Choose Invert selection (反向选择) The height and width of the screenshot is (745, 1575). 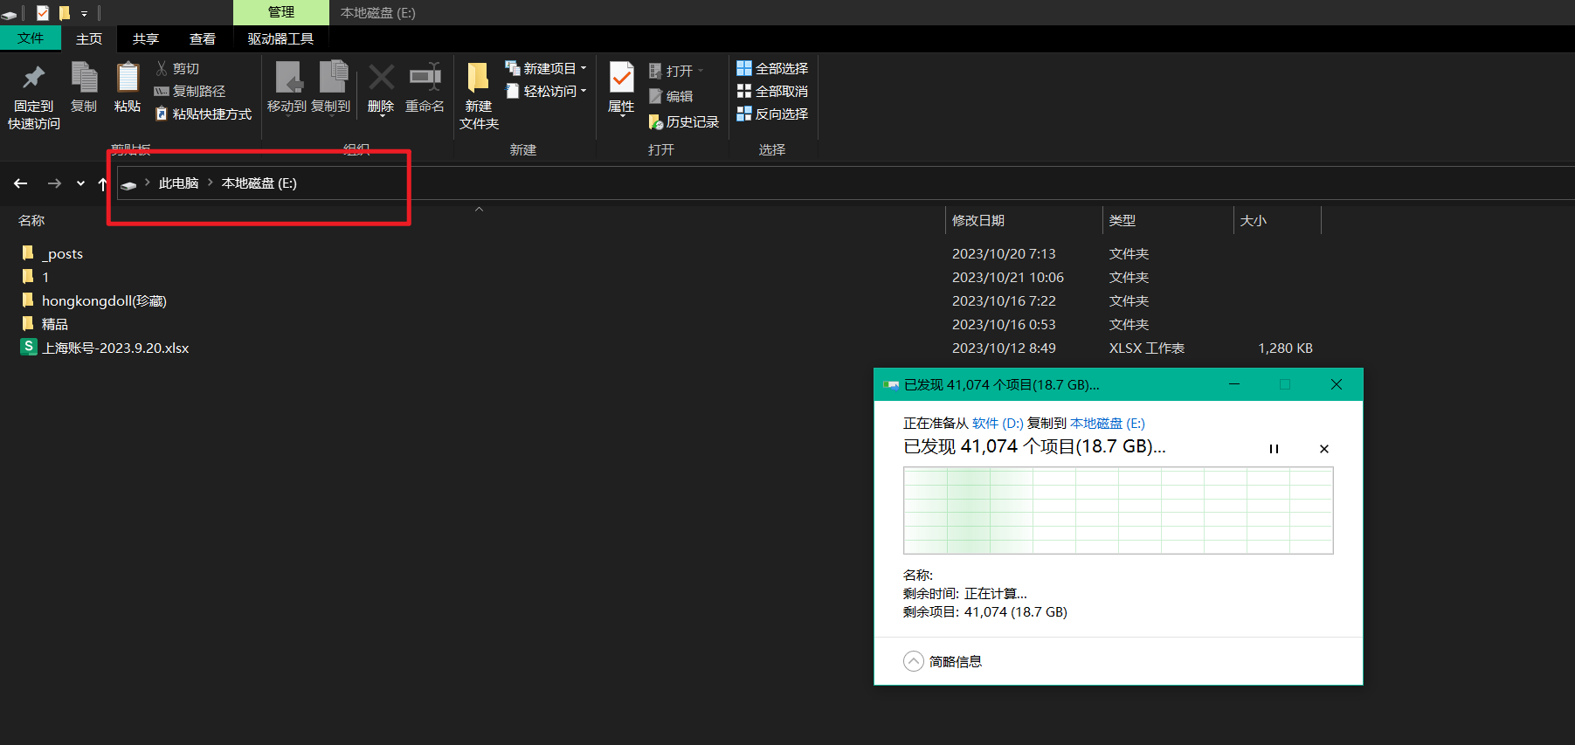tap(772, 114)
